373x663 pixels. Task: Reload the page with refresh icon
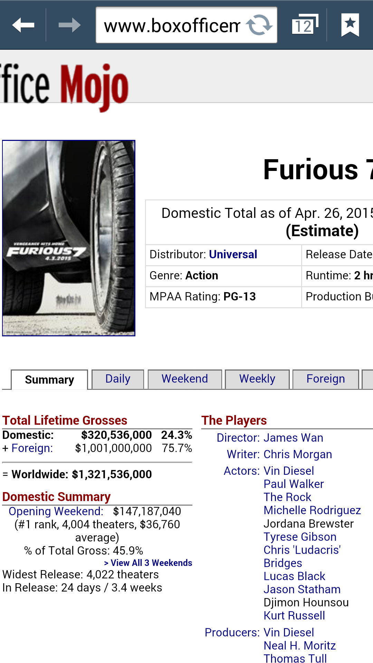tap(259, 25)
